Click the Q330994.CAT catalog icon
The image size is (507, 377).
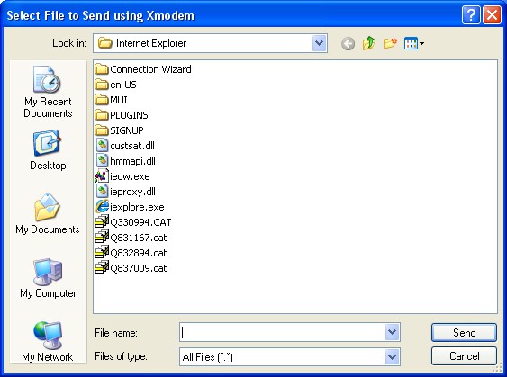[102, 221]
